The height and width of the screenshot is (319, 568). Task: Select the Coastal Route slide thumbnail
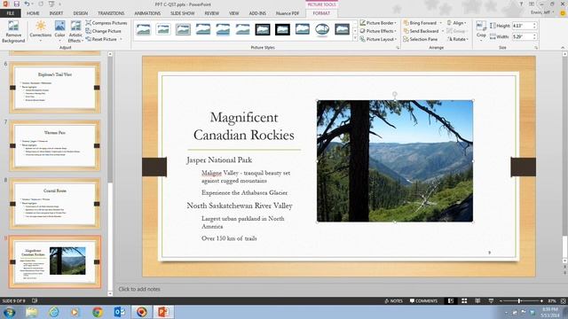55,204
